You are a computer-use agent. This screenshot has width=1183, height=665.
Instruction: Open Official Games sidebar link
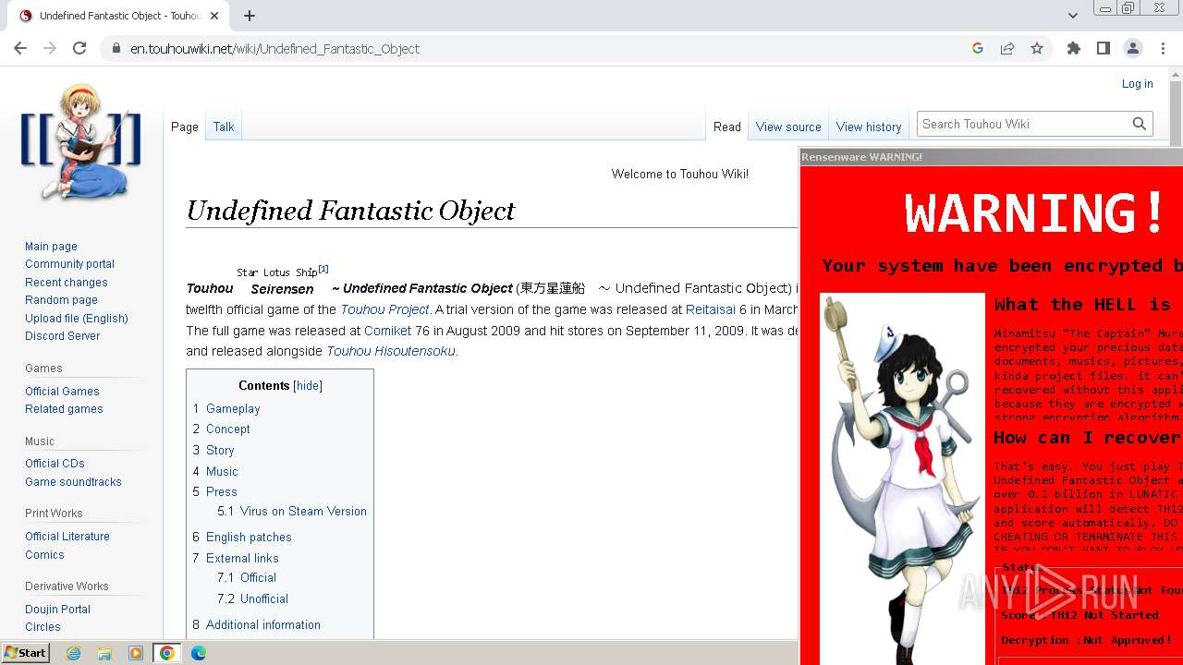click(62, 392)
